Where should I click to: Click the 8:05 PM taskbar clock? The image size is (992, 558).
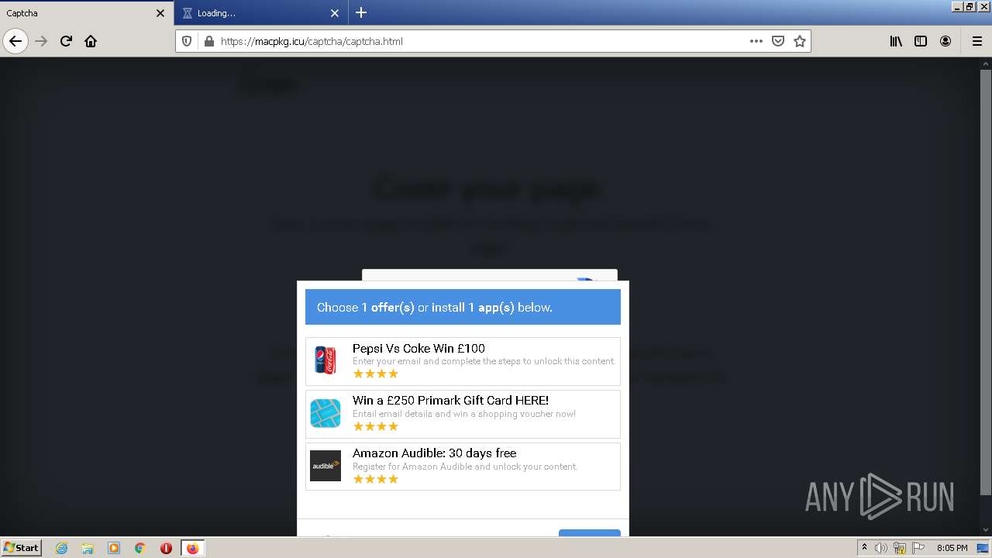[952, 548]
